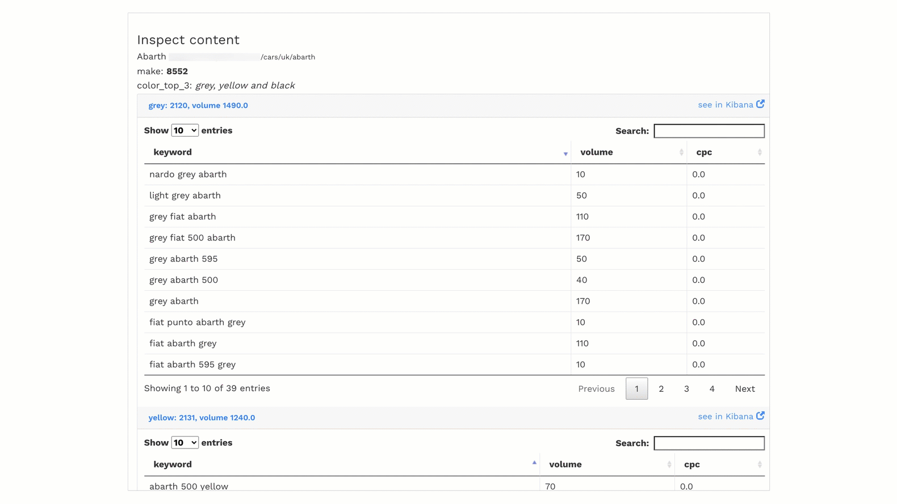Select page 2 in grey table pagination
The width and height of the screenshot is (897, 504).
(661, 389)
